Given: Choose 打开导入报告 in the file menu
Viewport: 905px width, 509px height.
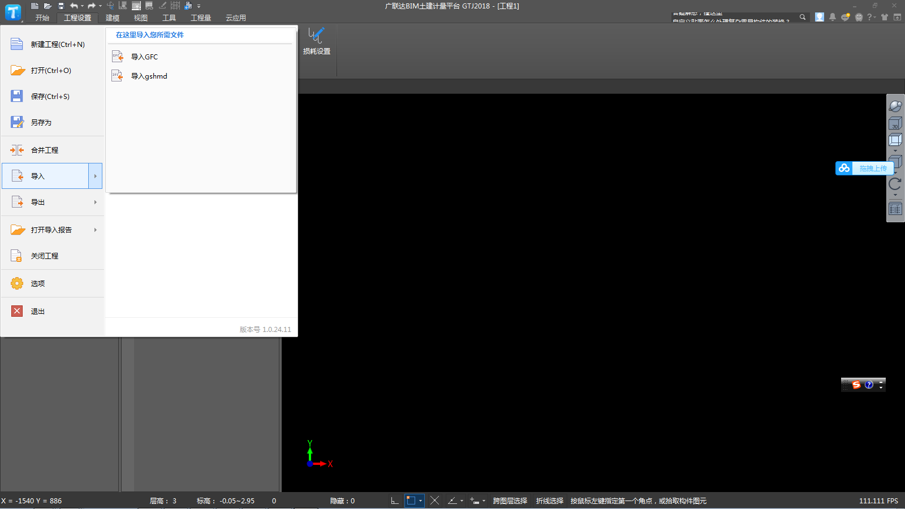Looking at the screenshot, I should click(x=45, y=230).
